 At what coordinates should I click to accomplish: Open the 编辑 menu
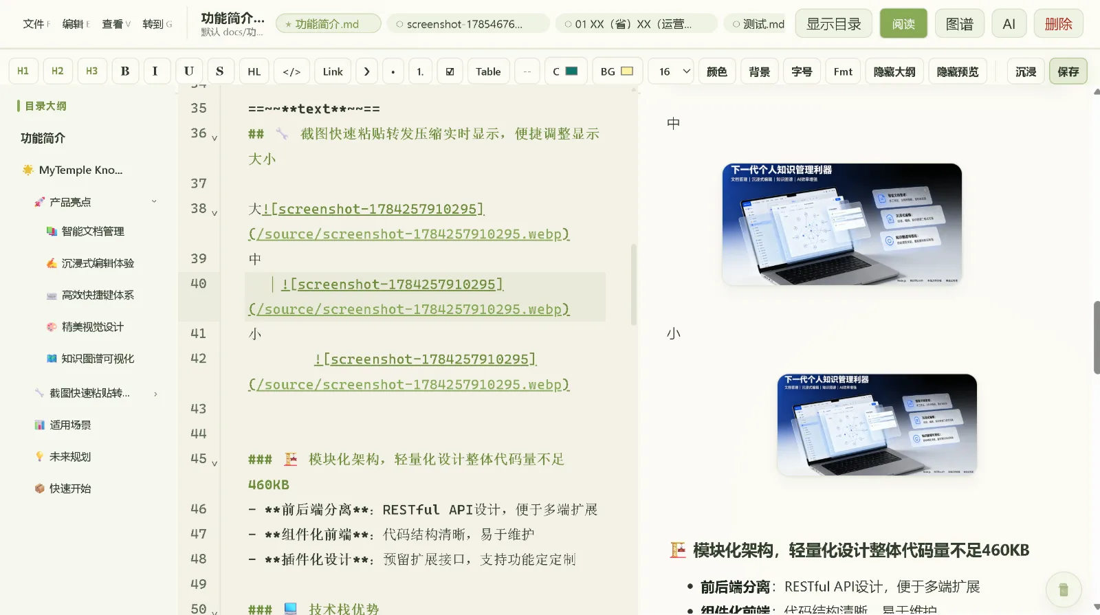tap(76, 24)
